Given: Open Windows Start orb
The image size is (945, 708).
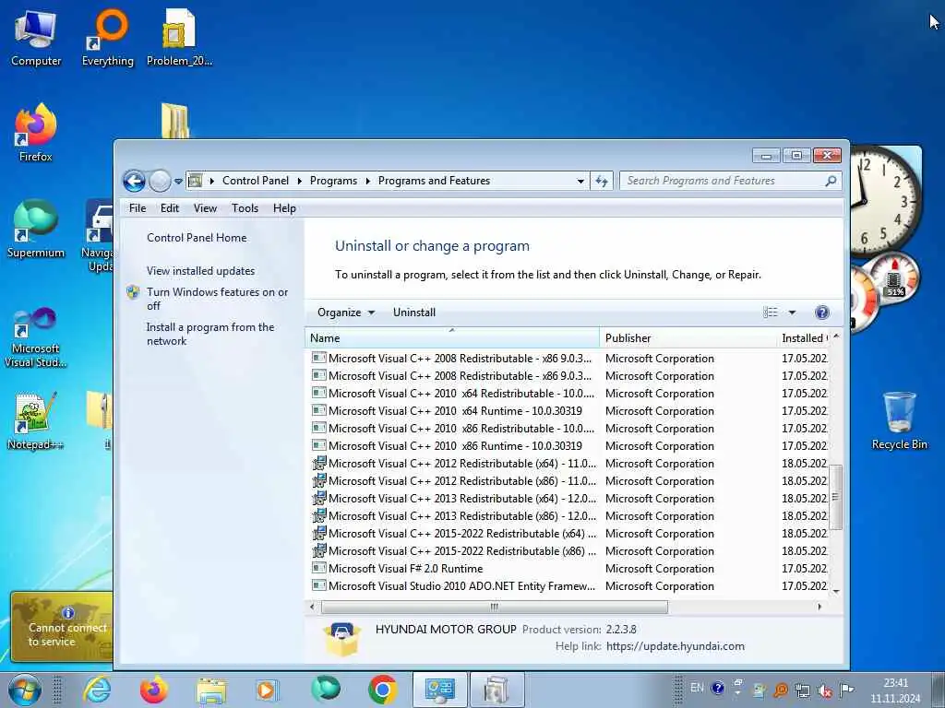Looking at the screenshot, I should 25,690.
